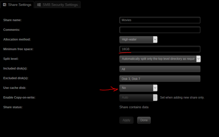The width and height of the screenshot is (219, 137).
Task: Edit the Minimum free space 18GB field
Action: [160, 49]
